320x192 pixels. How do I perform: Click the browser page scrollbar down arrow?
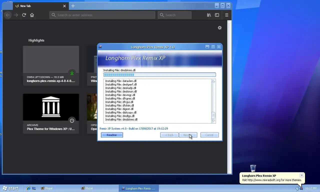click(x=230, y=172)
